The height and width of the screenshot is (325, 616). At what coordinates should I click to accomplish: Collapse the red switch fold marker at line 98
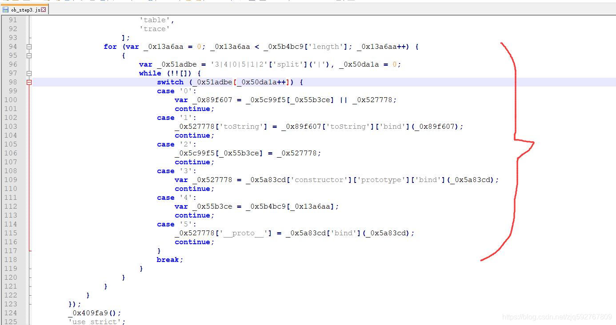point(28,82)
